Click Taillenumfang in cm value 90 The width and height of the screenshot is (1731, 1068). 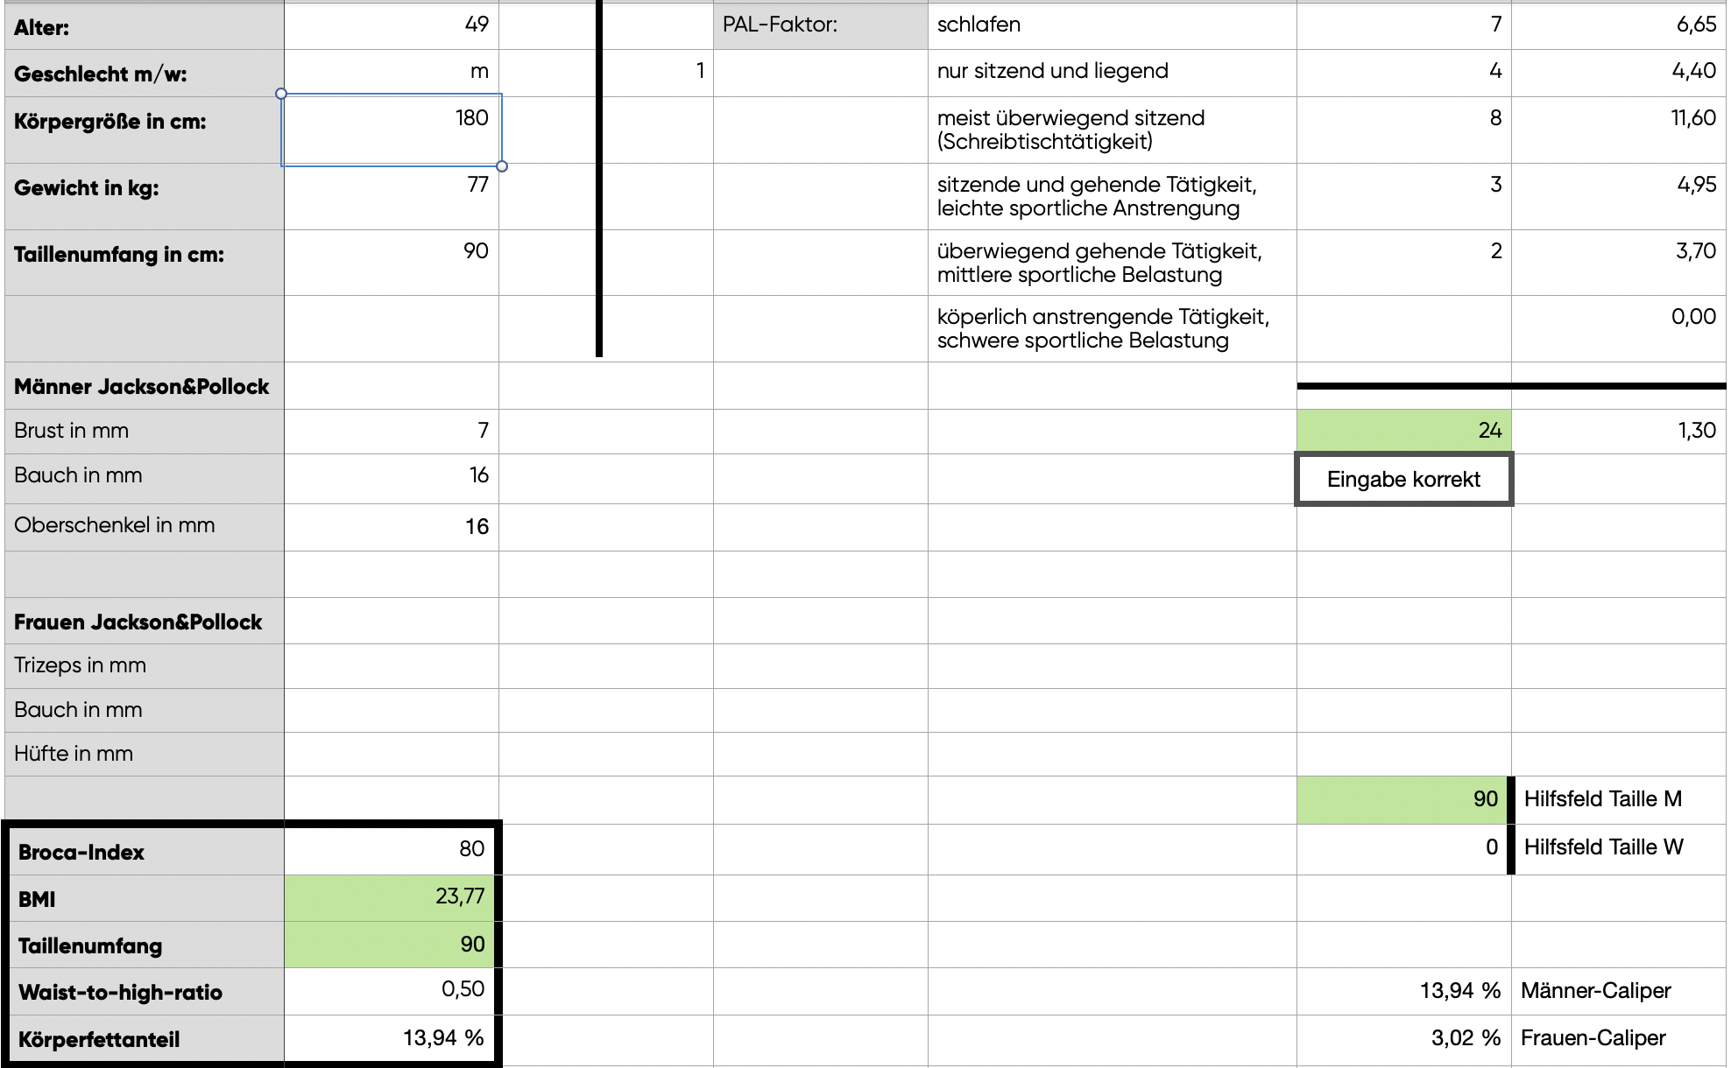click(391, 262)
